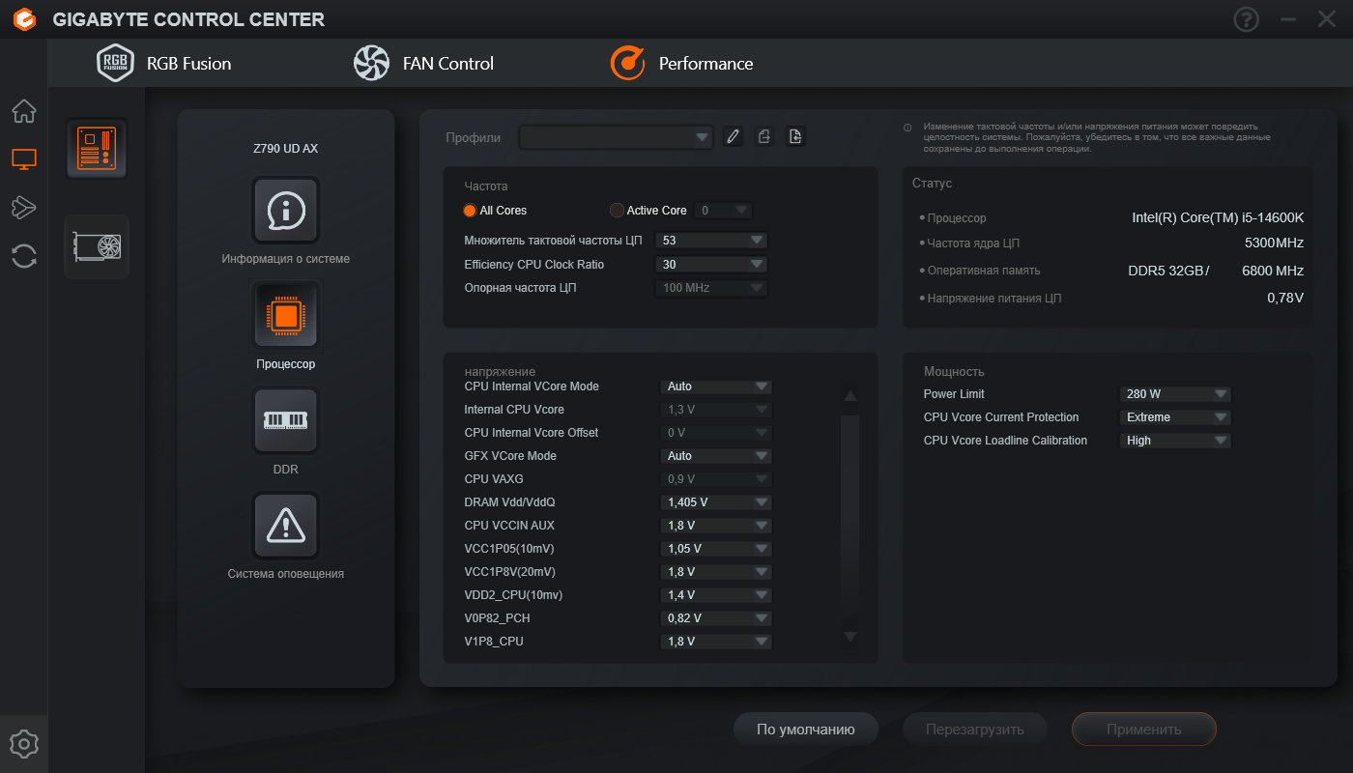Open settings gear in left sidebar
This screenshot has height=773, width=1353.
click(x=24, y=744)
